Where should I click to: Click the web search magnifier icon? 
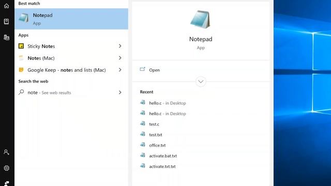21,92
